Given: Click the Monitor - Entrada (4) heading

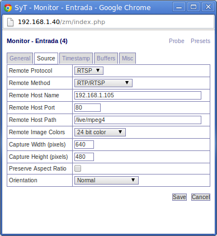Looking at the screenshot, I should [x=37, y=41].
